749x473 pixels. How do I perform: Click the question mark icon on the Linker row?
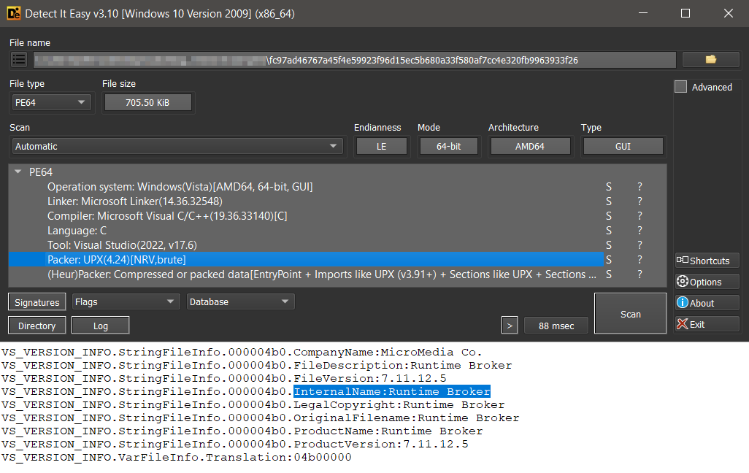pos(639,201)
